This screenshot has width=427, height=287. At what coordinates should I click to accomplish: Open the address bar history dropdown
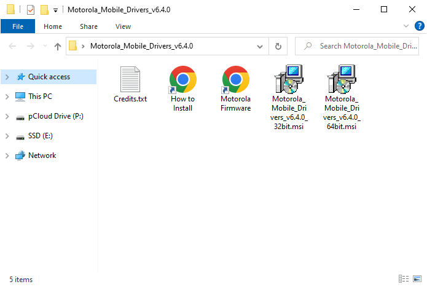pyautogui.click(x=260, y=47)
